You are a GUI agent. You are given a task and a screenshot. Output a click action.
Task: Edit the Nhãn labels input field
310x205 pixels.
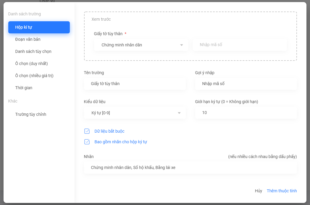pyautogui.click(x=190, y=168)
